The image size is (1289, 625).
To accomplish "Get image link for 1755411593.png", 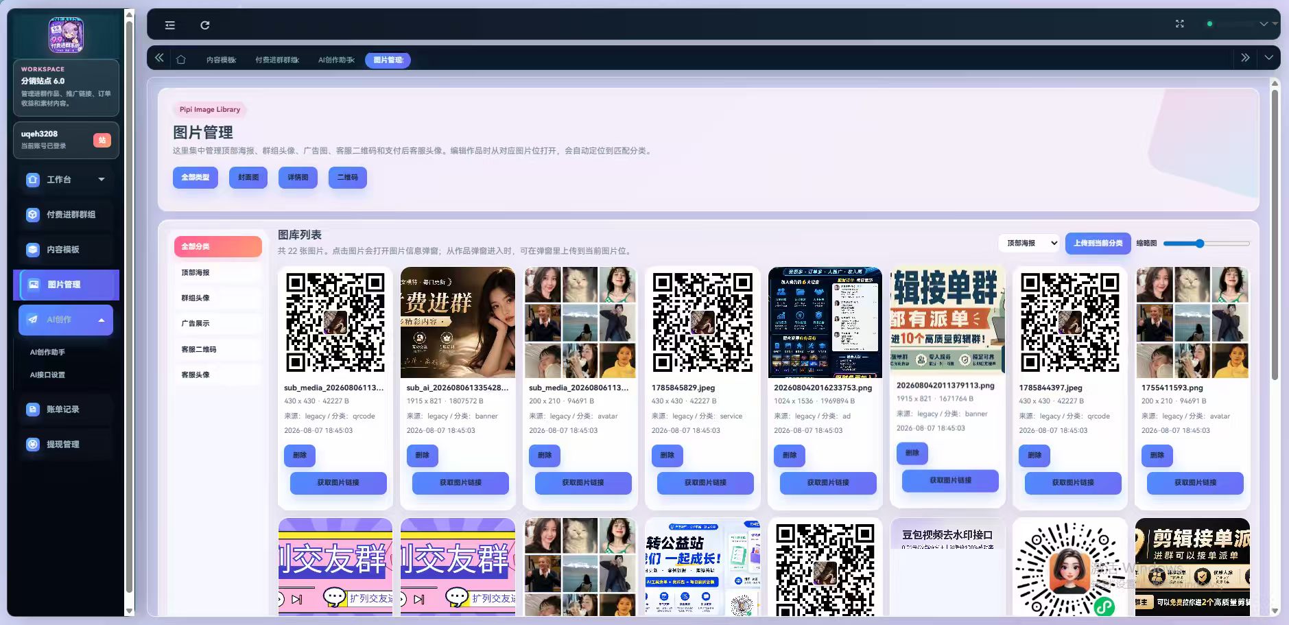I will click(x=1195, y=483).
